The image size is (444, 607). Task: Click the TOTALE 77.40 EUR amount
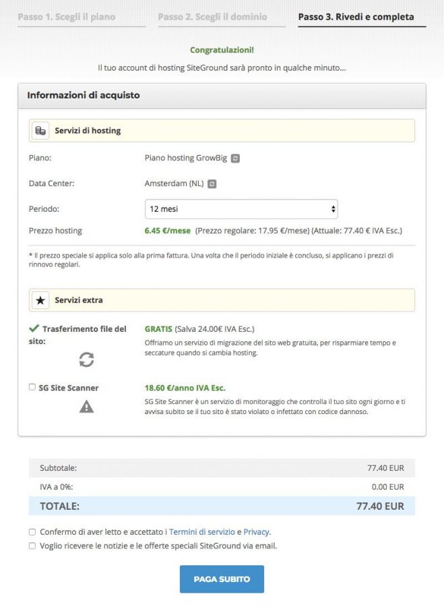coord(380,507)
